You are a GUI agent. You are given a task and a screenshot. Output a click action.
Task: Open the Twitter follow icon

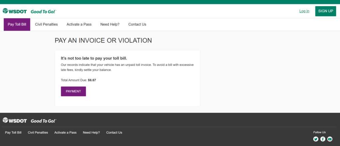tap(316, 139)
